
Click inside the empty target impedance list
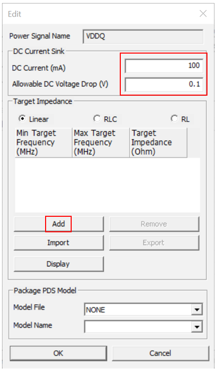(107, 185)
